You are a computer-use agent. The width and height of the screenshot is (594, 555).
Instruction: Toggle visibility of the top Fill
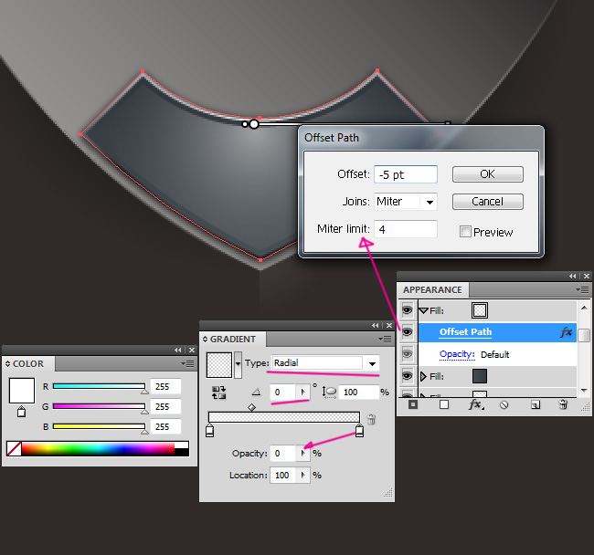tap(407, 311)
